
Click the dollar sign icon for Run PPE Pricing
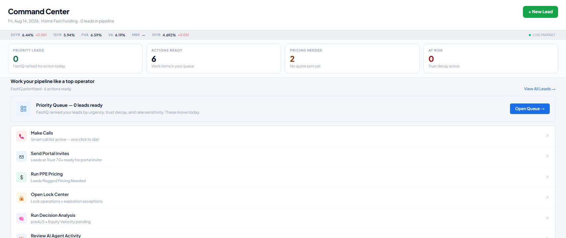point(22,177)
